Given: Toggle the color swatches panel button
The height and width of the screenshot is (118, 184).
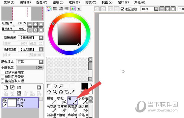Looking at the screenshot, I should click(73, 9).
